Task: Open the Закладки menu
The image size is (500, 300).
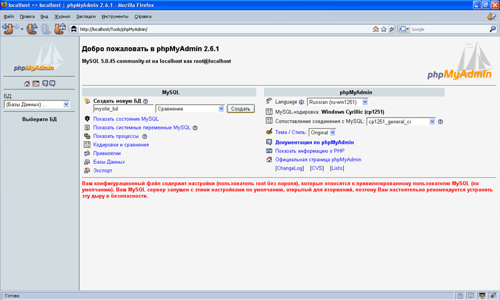Action: click(x=86, y=16)
